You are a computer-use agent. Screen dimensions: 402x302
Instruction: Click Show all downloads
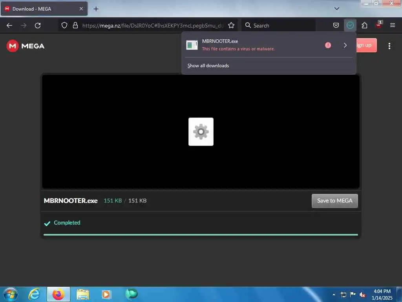pyautogui.click(x=208, y=66)
